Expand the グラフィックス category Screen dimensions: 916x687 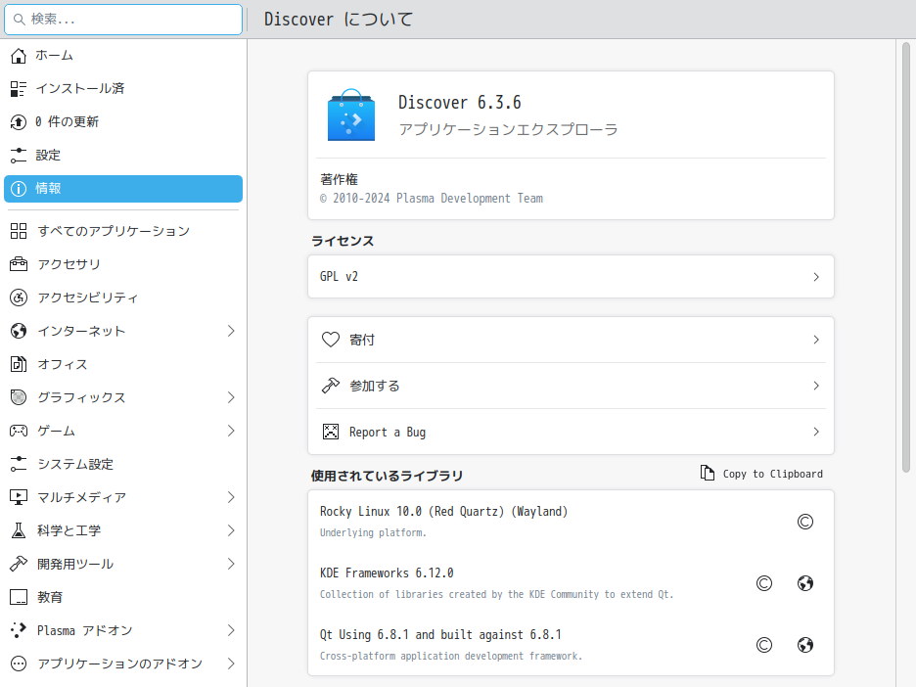click(x=123, y=397)
